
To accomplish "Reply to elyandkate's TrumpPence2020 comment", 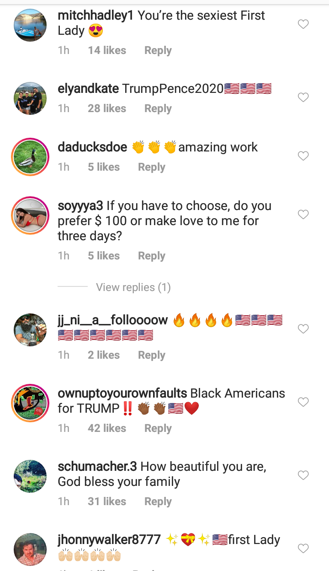I will coord(158,108).
